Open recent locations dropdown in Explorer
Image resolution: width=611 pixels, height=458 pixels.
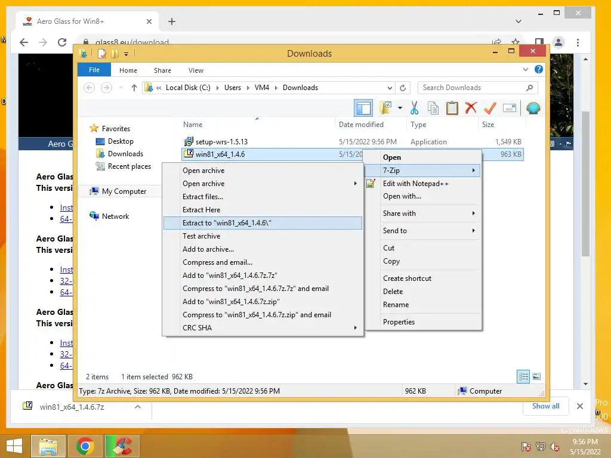[x=121, y=88]
